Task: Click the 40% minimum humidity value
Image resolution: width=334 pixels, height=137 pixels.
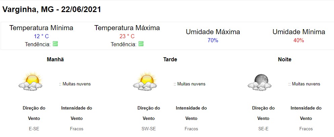Action: click(x=299, y=40)
